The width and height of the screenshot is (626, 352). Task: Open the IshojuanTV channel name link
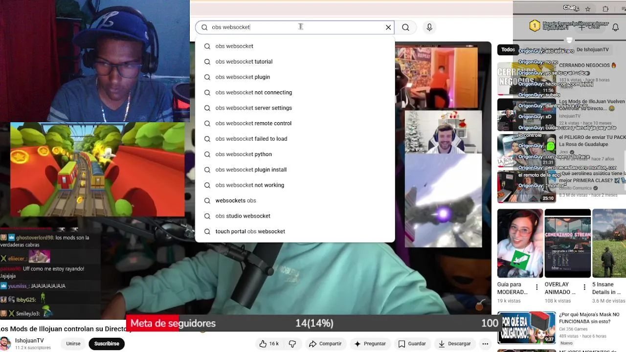[29, 341]
